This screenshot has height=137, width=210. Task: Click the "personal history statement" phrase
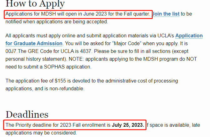(35, 59)
